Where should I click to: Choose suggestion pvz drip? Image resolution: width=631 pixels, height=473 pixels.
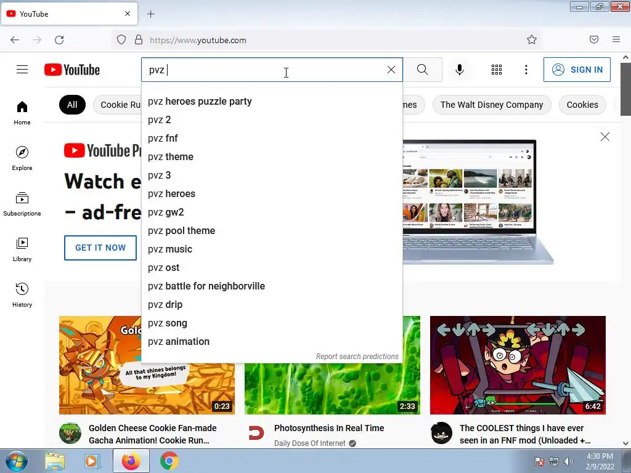coord(272,305)
